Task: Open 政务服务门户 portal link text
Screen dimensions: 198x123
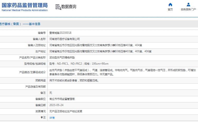Action: pyautogui.click(x=188, y=10)
